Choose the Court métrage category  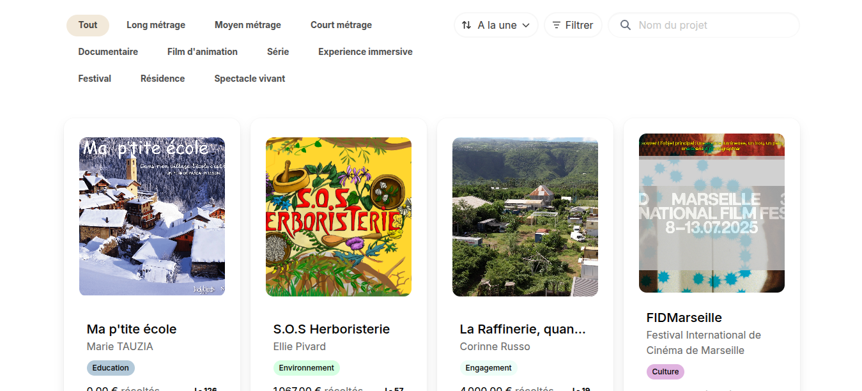coord(341,25)
